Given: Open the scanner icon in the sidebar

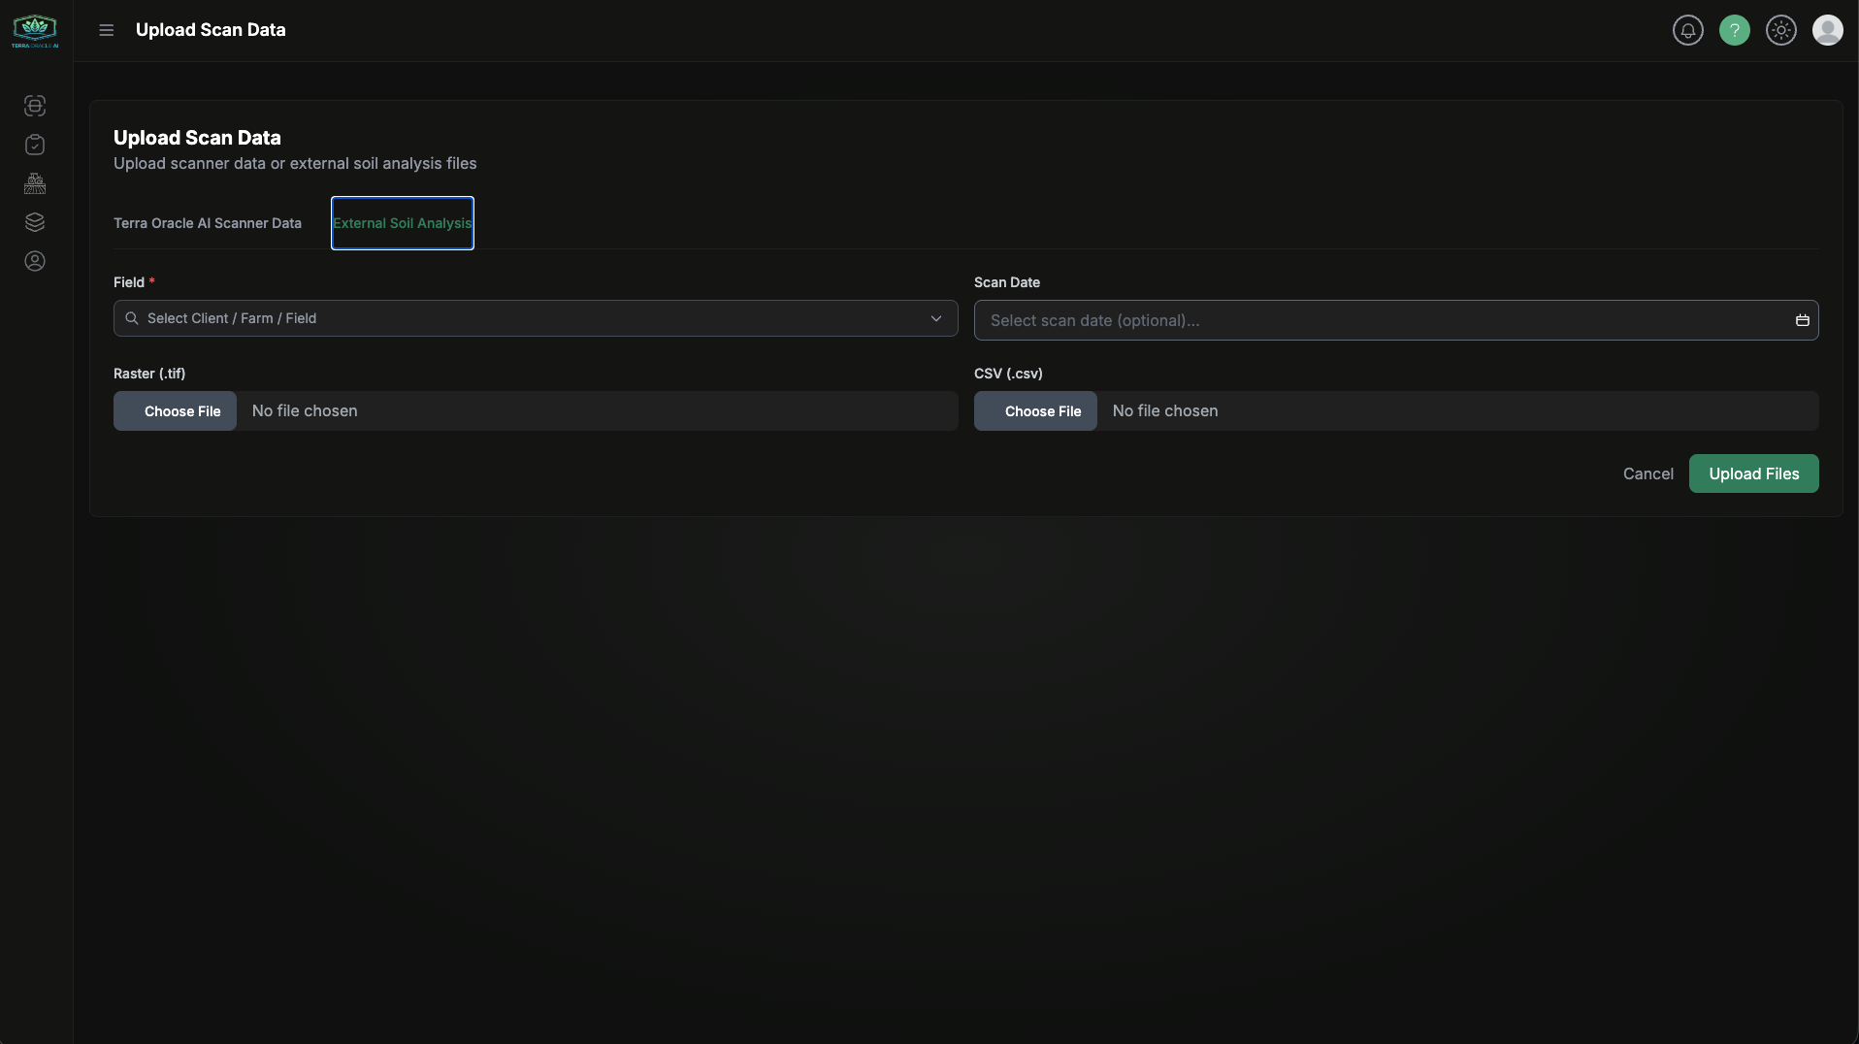Looking at the screenshot, I should (35, 106).
